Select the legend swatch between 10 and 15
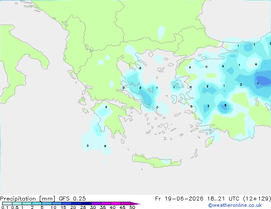271x209 pixels. pyautogui.click(x=57, y=203)
